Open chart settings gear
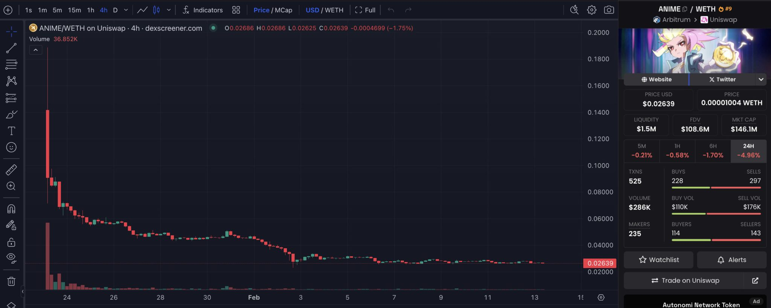Screen dimensions: 771x308 [591, 10]
